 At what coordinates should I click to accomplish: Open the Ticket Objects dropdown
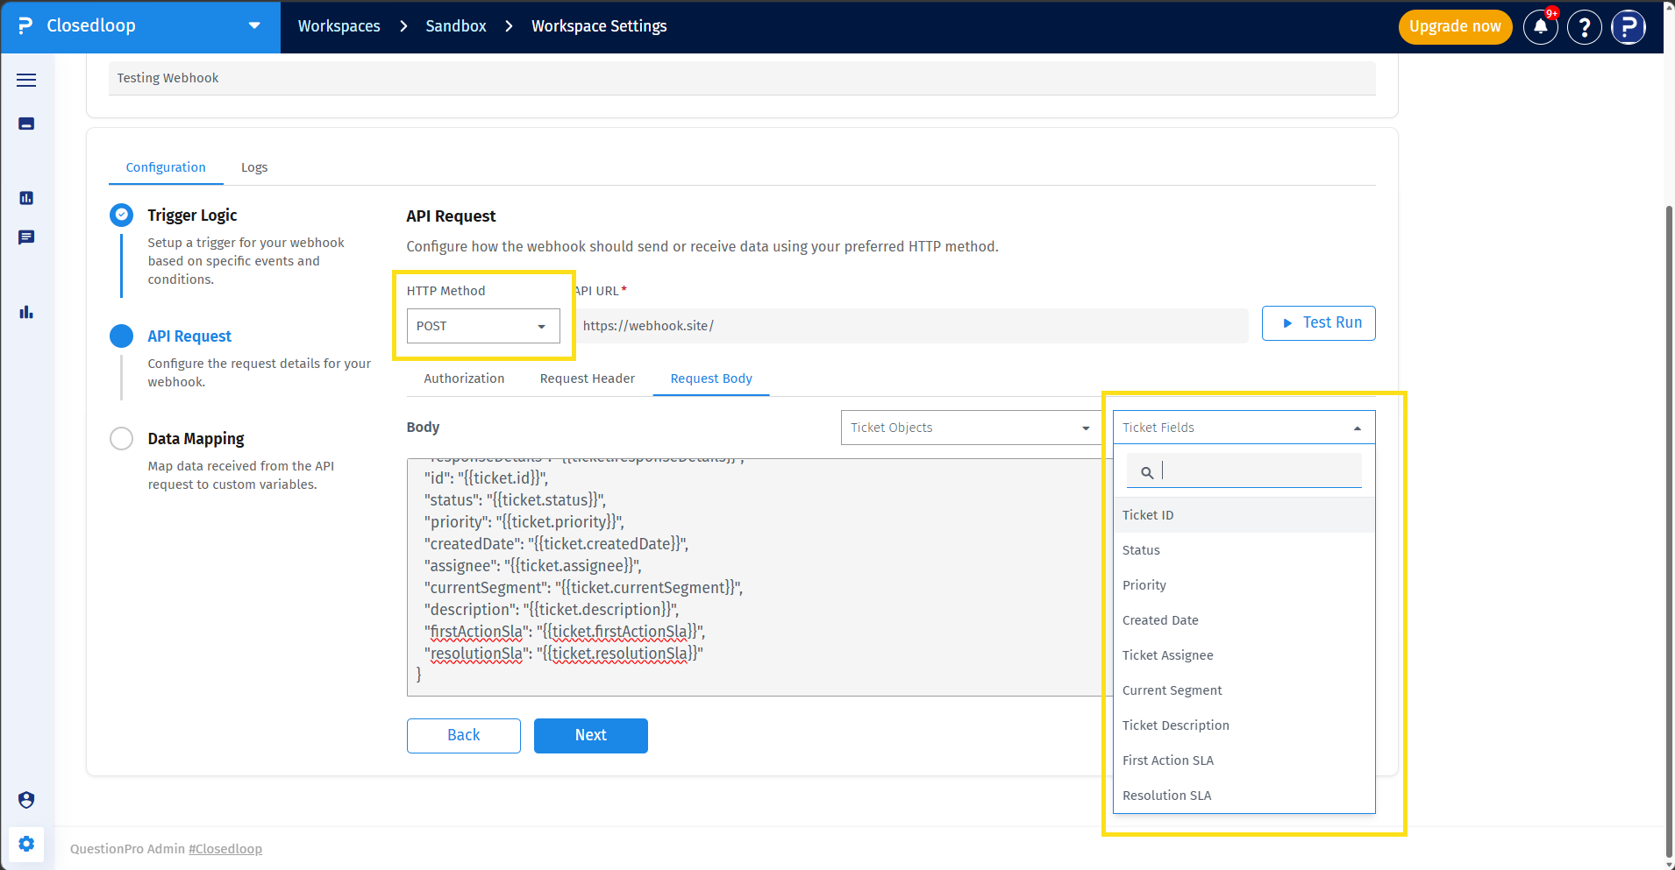pos(971,428)
